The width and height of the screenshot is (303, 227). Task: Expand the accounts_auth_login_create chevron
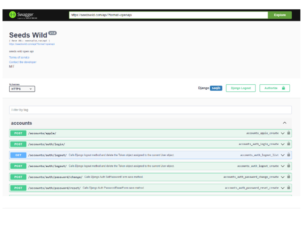[x=283, y=144]
